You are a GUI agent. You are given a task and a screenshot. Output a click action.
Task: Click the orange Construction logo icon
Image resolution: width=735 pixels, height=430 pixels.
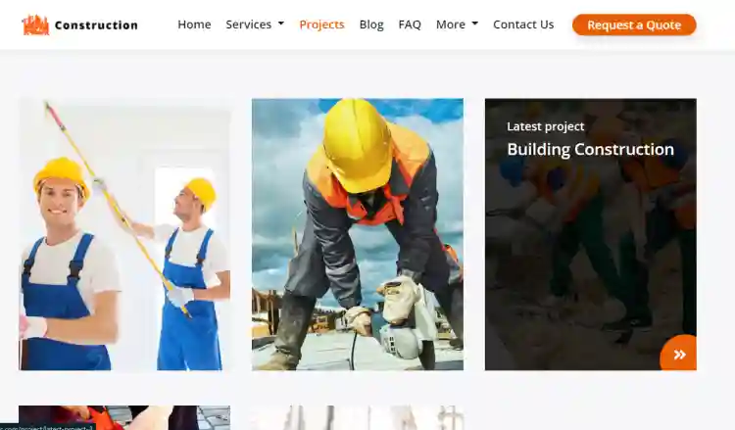pos(35,24)
